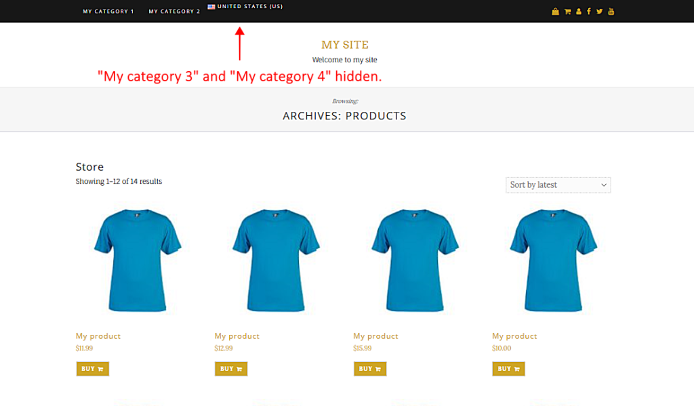Open the My Category 2 menu

tap(174, 11)
